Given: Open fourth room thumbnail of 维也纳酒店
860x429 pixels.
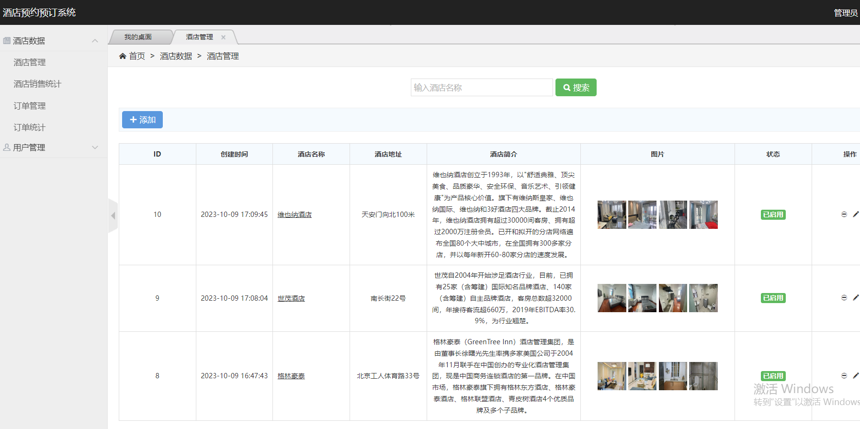Looking at the screenshot, I should coord(703,214).
